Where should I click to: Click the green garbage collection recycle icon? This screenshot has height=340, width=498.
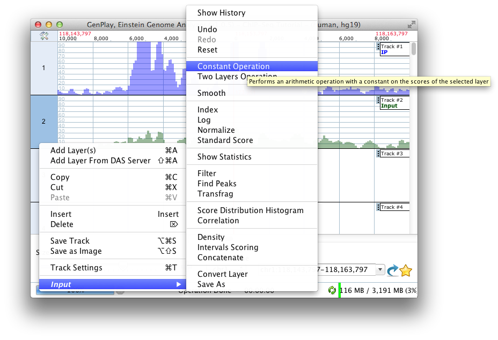332,290
